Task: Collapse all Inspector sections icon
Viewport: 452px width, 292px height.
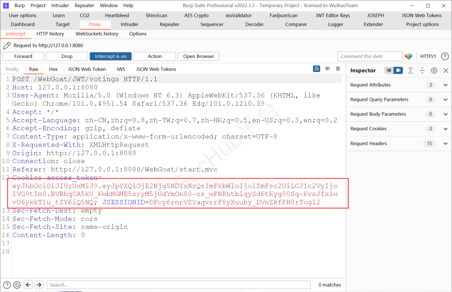Action: click(422, 70)
